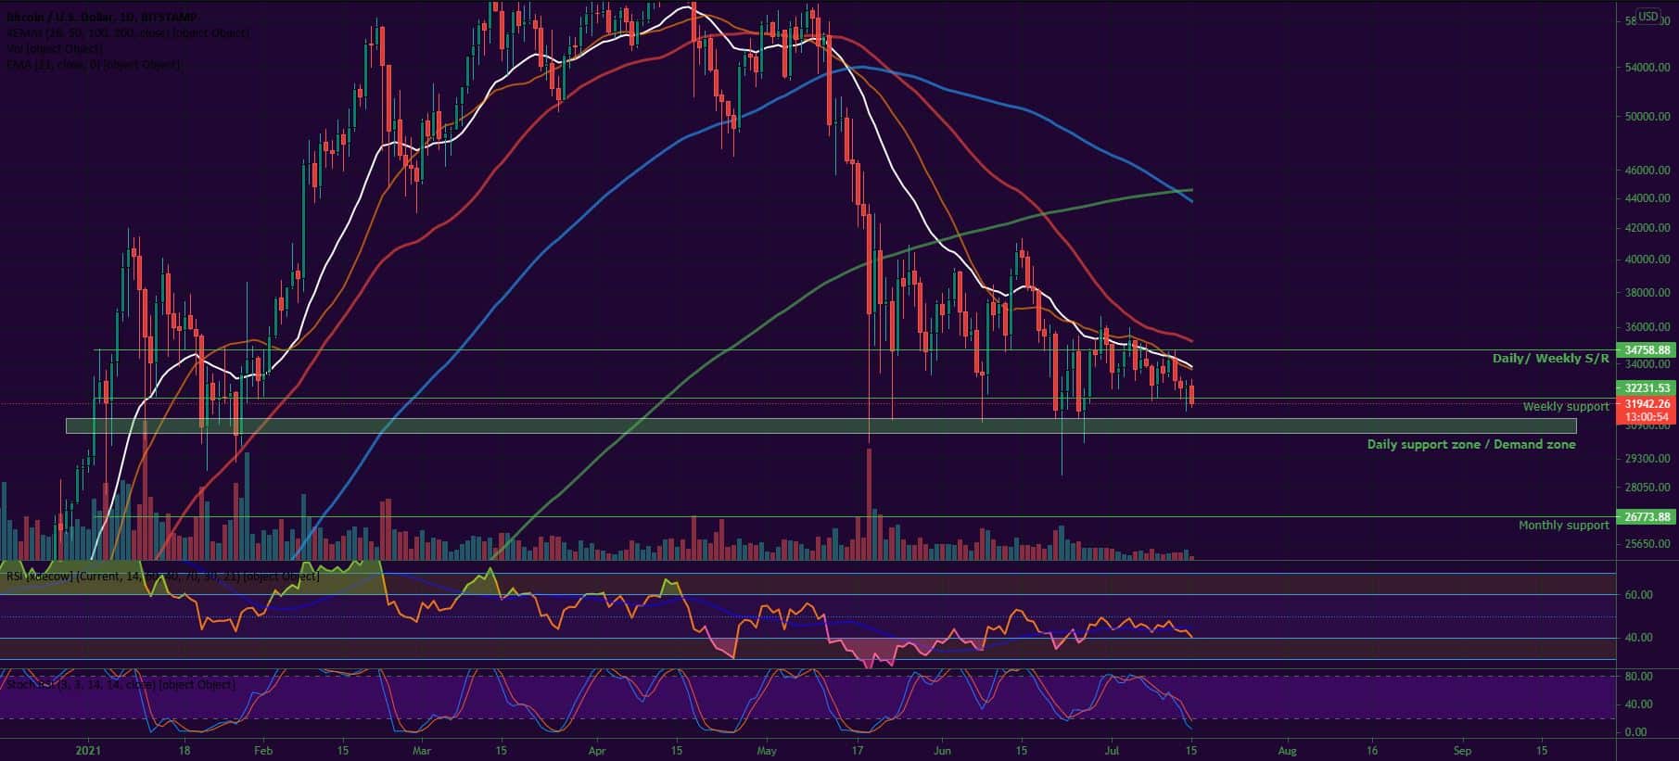
Task: Click the 46000.00 price axis label
Action: click(x=1647, y=171)
